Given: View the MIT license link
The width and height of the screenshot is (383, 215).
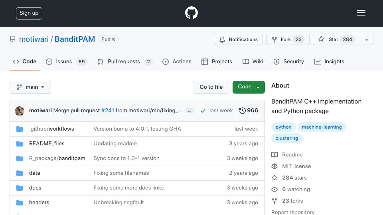Looking at the screenshot, I should tap(291, 166).
